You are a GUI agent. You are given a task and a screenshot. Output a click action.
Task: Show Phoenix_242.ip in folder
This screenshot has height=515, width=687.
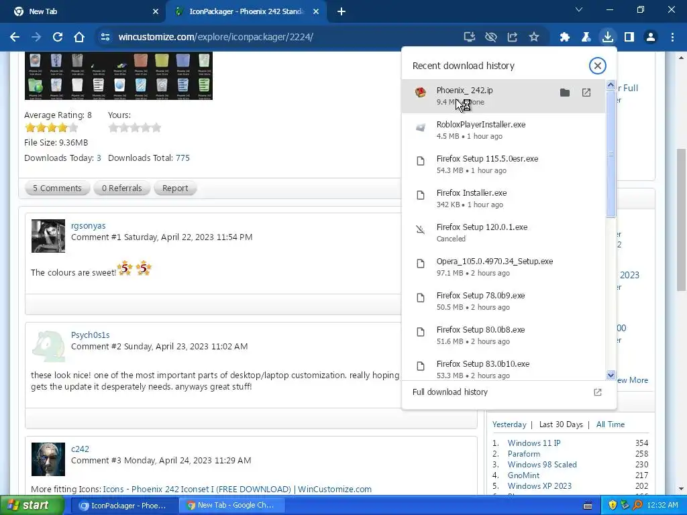565,93
